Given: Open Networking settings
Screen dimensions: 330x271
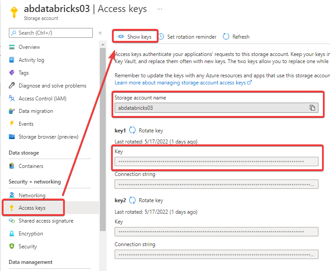Looking at the screenshot, I should pos(32,195).
